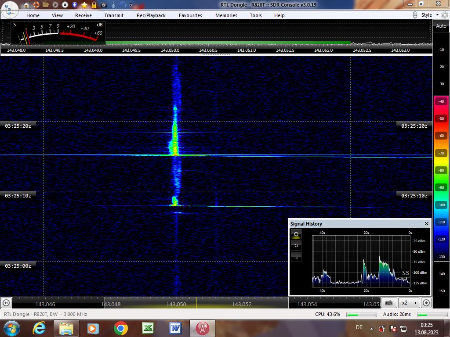This screenshot has width=450, height=337.
Task: Show hidden tray icons arrow
Action: 371,328
